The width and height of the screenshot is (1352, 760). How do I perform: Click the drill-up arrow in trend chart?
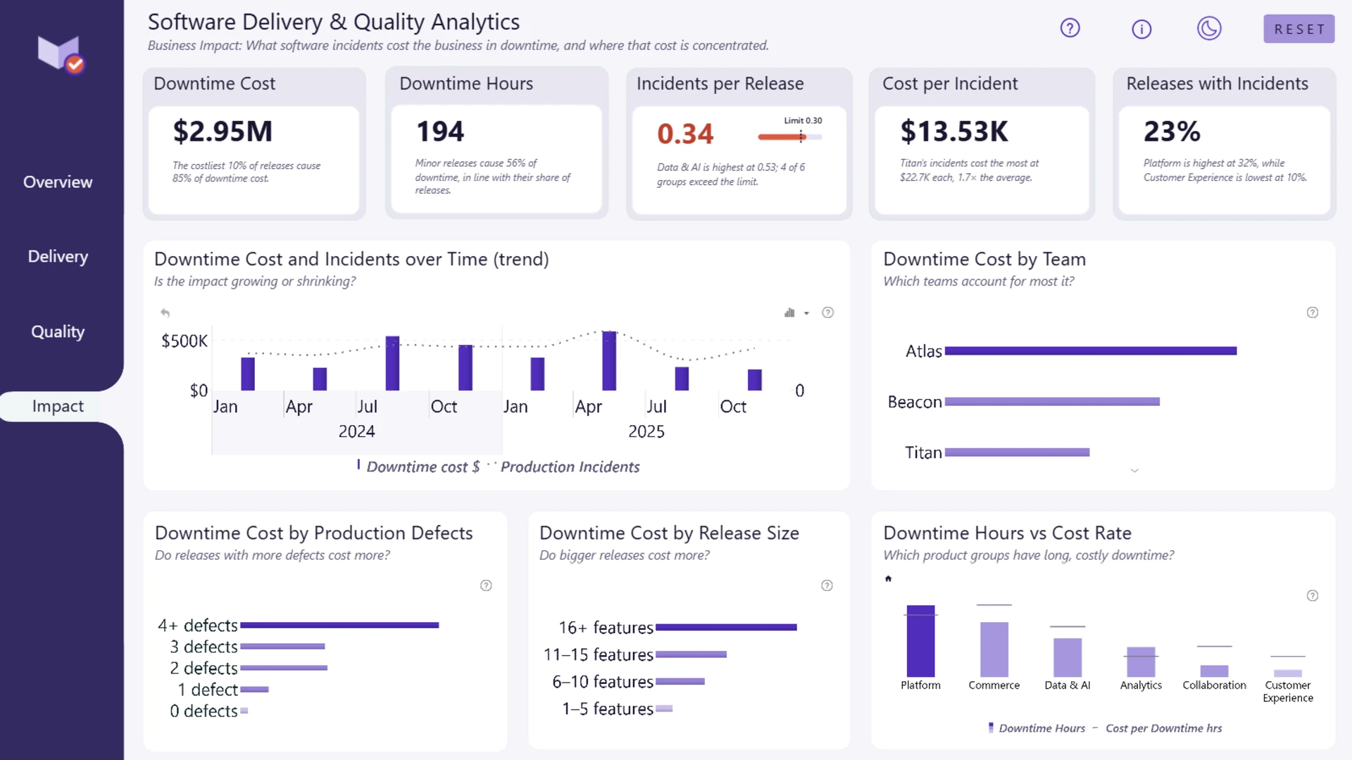click(165, 312)
